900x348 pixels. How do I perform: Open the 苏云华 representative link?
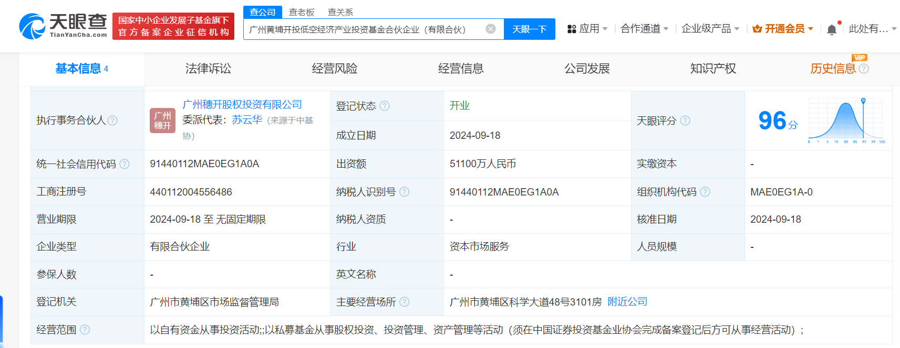247,120
